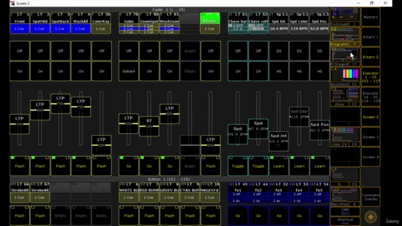Image resolution: width=402 pixels, height=226 pixels.
Task: Click the Learn button for Spd Color
Action: [x=299, y=166]
